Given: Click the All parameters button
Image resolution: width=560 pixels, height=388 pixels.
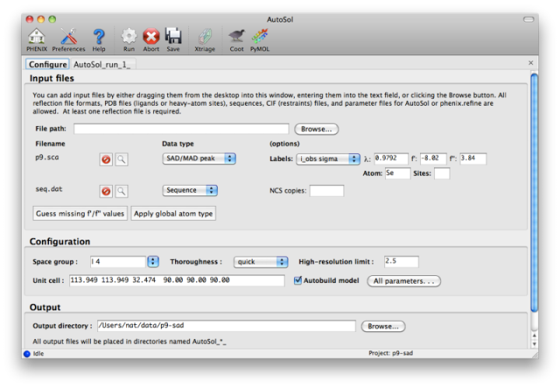Looking at the screenshot, I should [404, 281].
